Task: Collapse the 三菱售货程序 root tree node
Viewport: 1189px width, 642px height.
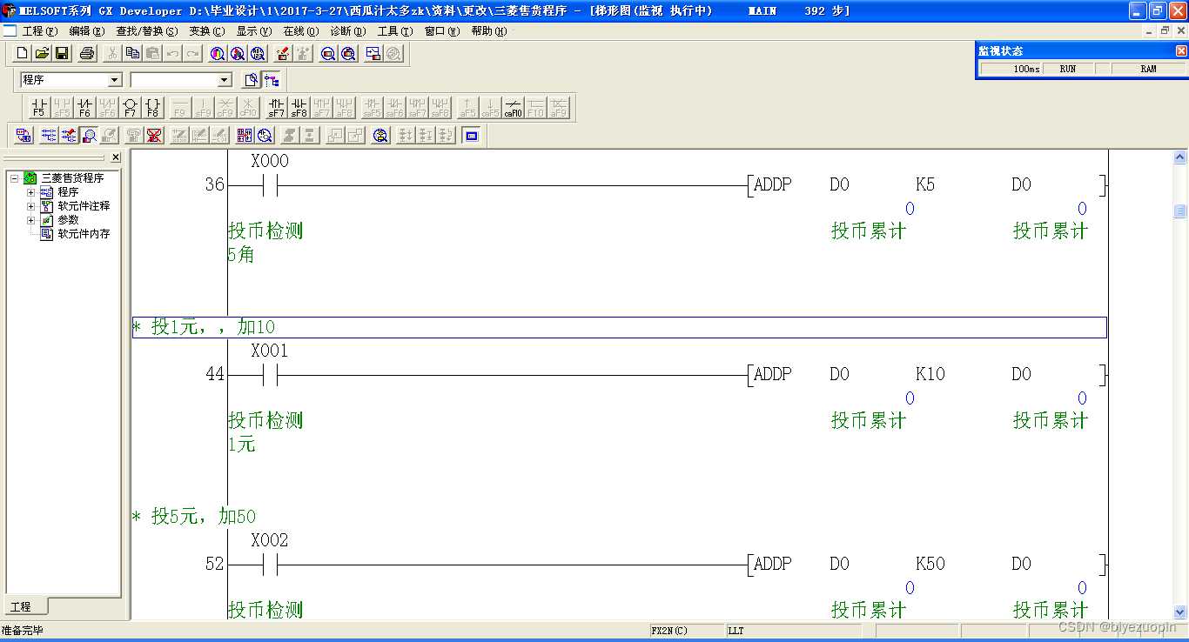Action: [15, 177]
